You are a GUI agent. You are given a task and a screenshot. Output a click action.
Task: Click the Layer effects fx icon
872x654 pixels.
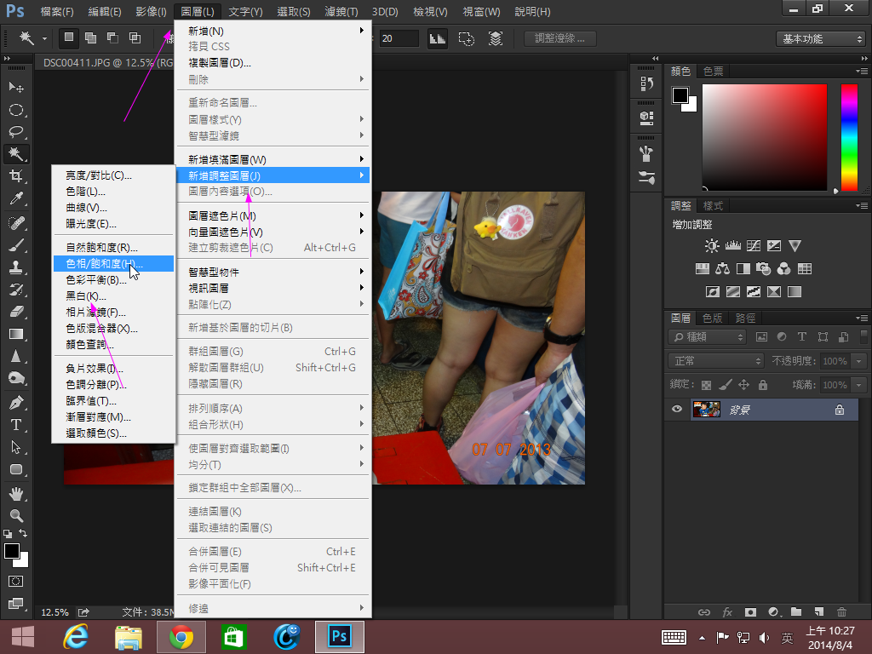[727, 611]
